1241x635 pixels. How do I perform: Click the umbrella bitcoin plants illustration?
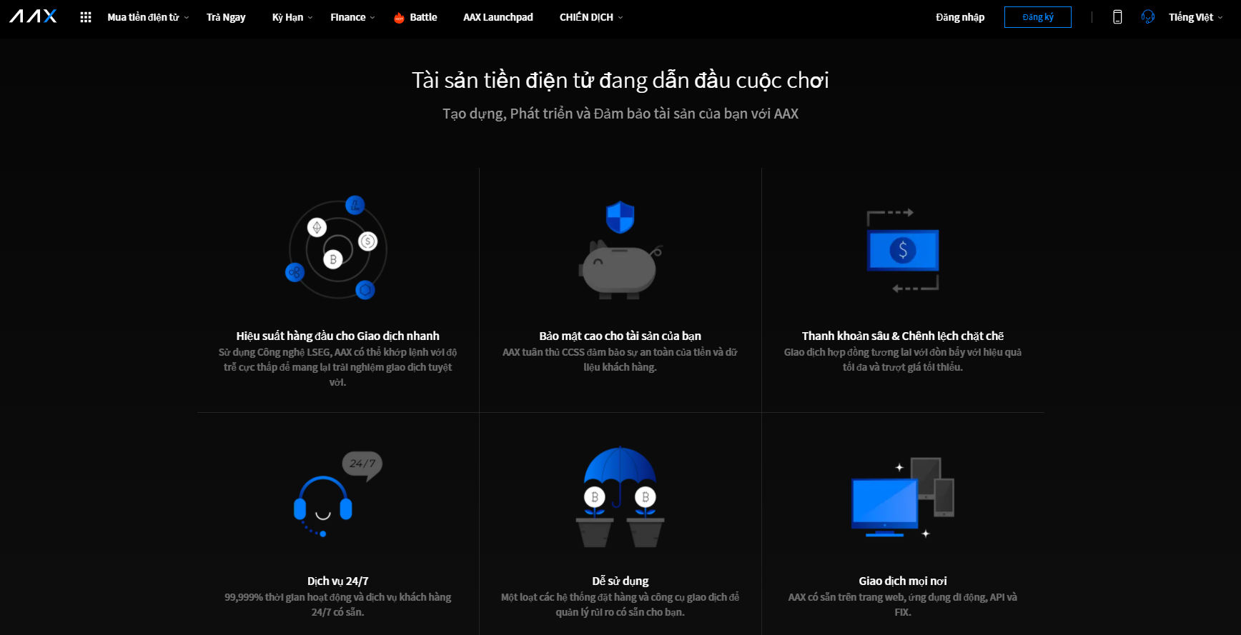coord(620,496)
